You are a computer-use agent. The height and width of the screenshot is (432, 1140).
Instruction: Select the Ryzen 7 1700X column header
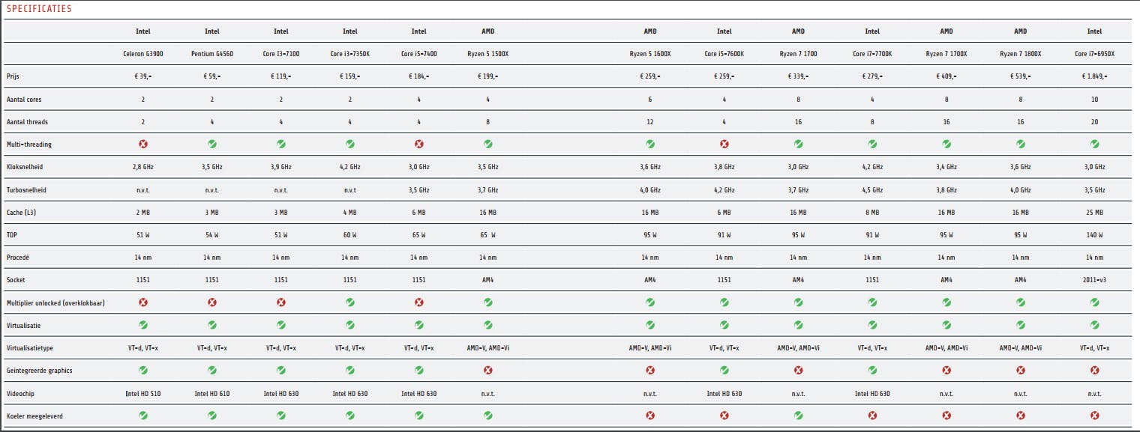(x=946, y=54)
